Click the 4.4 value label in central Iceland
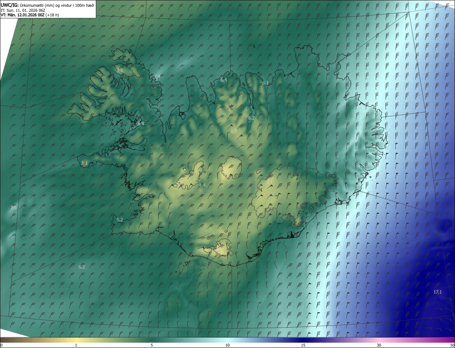This screenshot has width=455, height=348. [202, 185]
